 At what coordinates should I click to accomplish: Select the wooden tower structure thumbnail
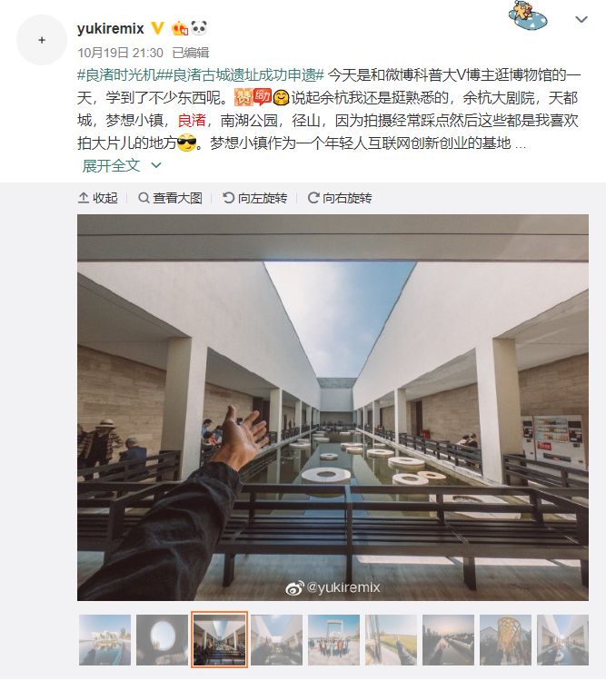[x=505, y=640]
